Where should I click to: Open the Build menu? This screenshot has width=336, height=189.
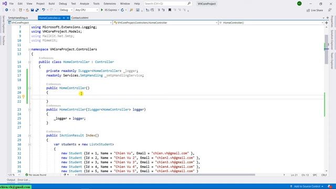pyautogui.click(x=51, y=4)
